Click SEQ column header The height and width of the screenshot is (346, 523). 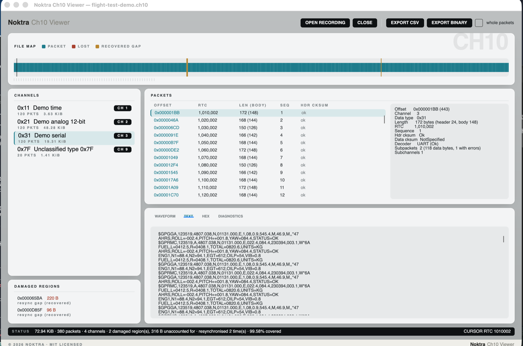285,105
